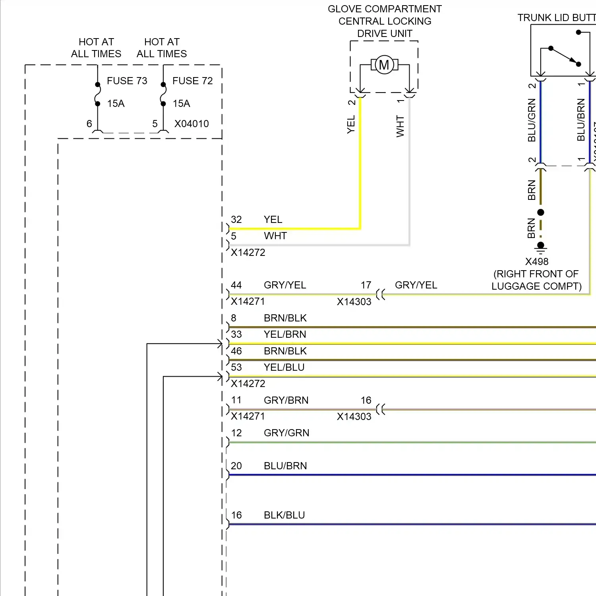Click the BLK/BLU label of pin 16

tap(284, 515)
